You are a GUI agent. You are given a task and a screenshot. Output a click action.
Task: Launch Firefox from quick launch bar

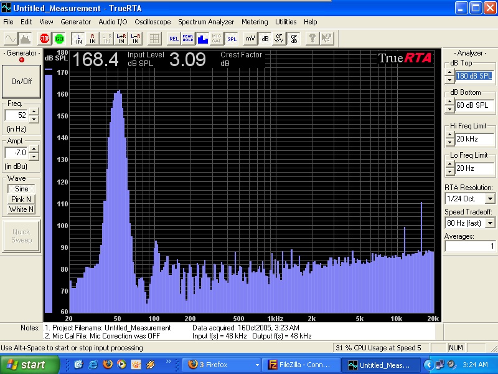pos(107,364)
